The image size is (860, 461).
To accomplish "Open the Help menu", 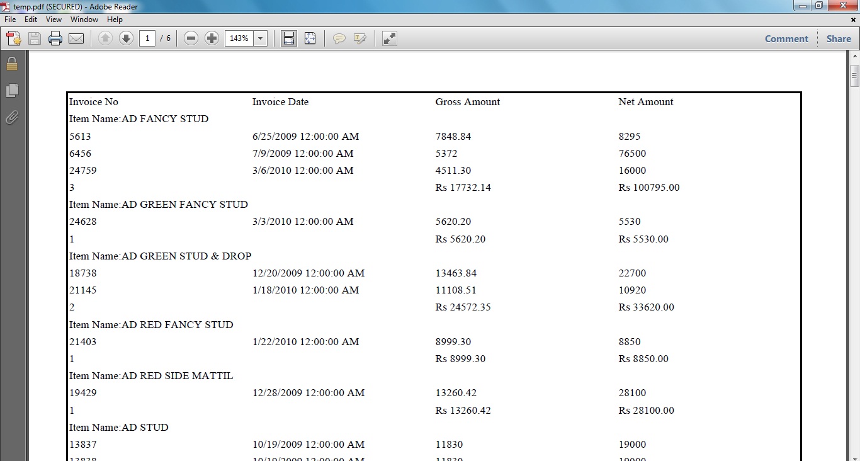I will [115, 20].
